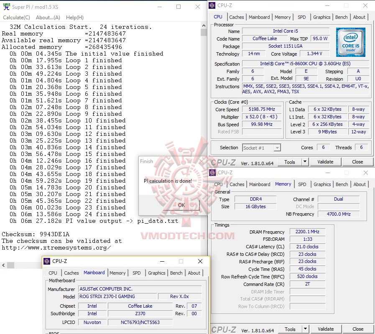Expand the Socket #1 selection dropdown
This screenshot has height=334, width=375.
click(277, 148)
